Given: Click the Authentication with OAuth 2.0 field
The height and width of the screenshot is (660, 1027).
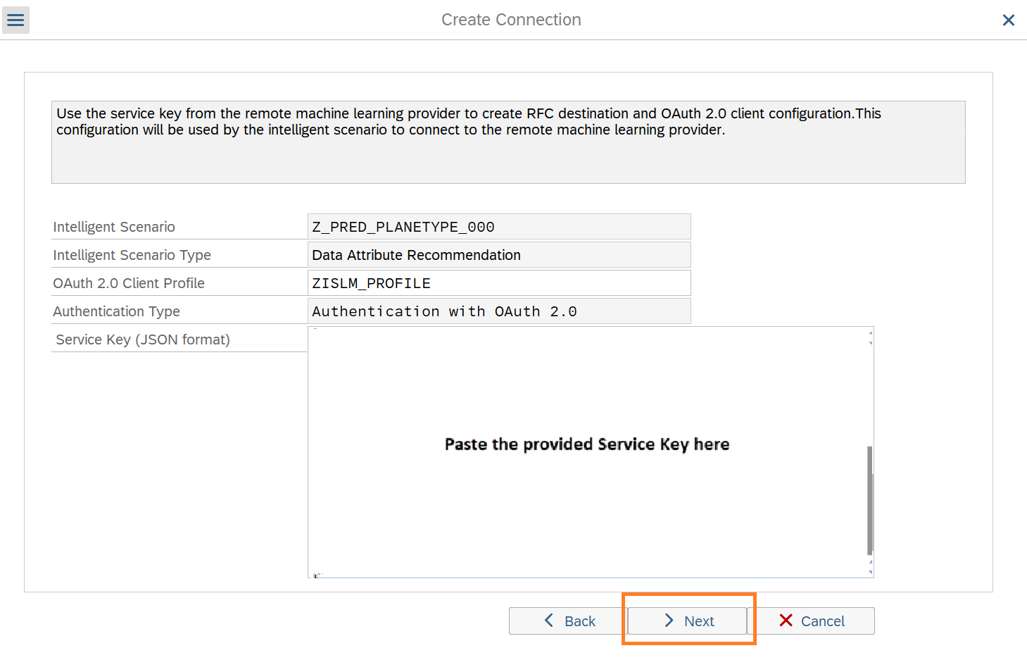Looking at the screenshot, I should [498, 311].
